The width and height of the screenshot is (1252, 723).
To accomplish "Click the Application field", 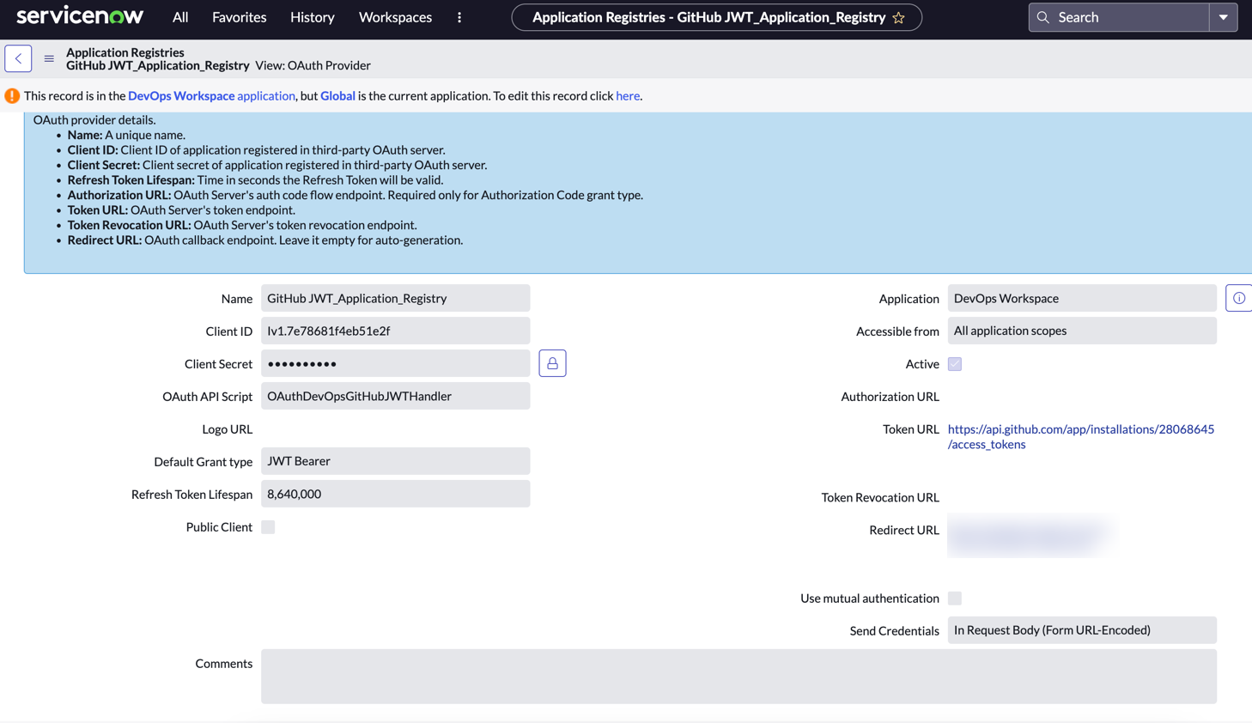I will click(x=1082, y=298).
